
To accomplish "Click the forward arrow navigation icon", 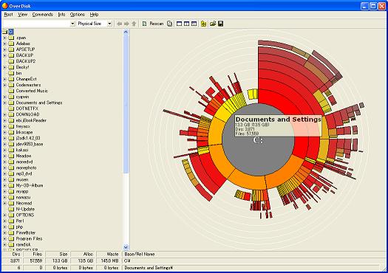I will [x=126, y=24].
